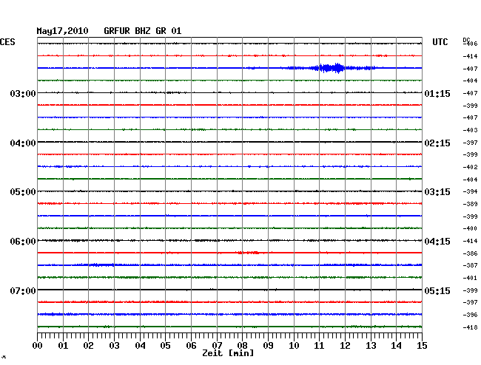This screenshot has width=481, height=365.
Task: Click the DC offset value -387
Action: 470,265
